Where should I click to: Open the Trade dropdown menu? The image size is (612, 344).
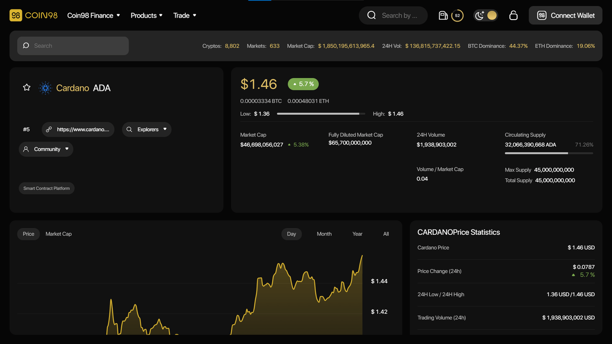click(x=185, y=15)
